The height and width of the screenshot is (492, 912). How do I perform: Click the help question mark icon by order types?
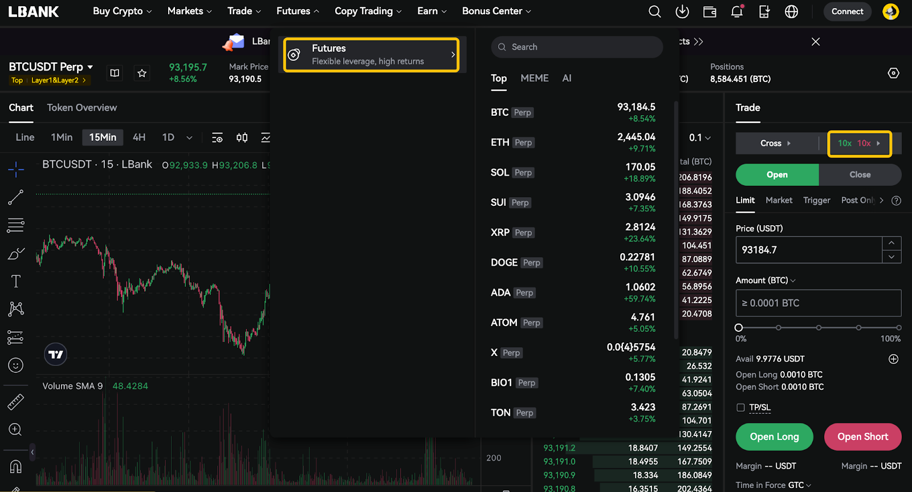click(896, 201)
